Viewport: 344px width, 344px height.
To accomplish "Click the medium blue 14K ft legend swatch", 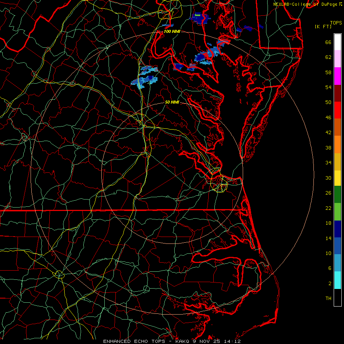I will tap(338, 246).
